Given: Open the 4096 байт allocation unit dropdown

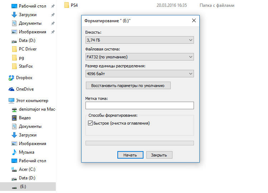Looking at the screenshot, I should (140, 73).
